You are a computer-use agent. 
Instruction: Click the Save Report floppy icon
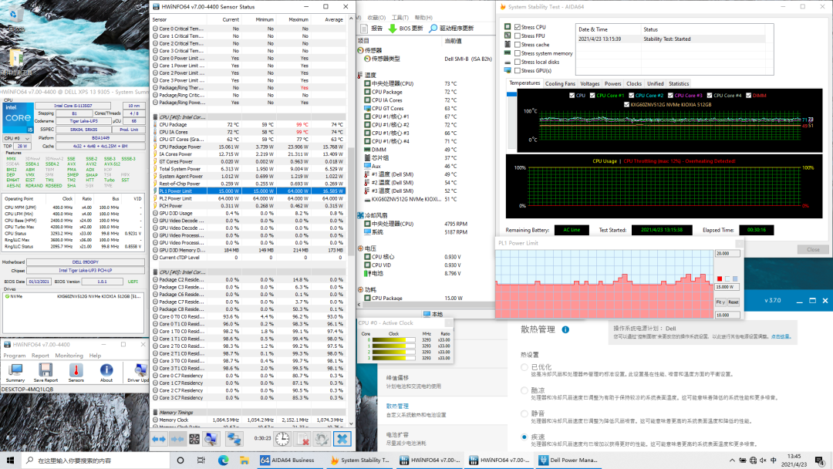(x=46, y=371)
